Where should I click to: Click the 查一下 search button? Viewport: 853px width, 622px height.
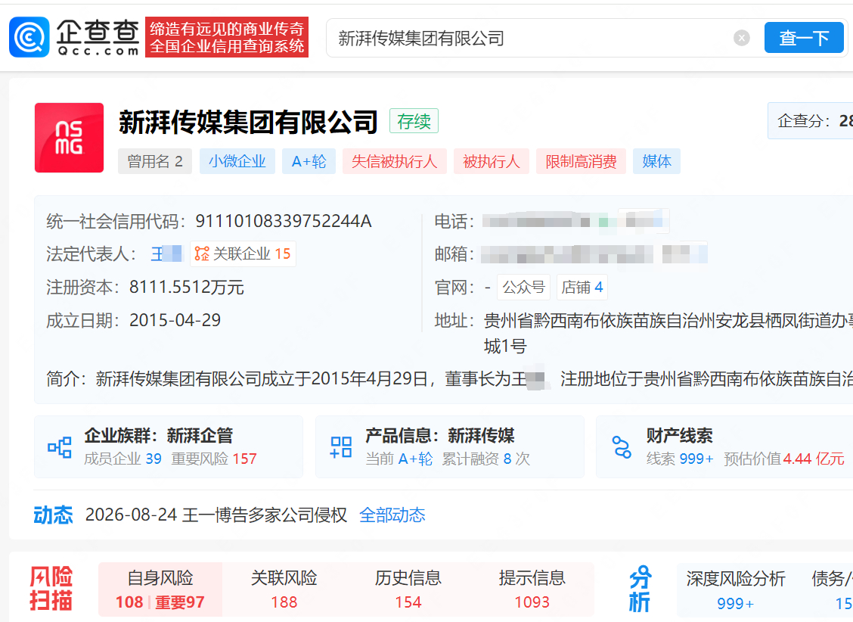(x=804, y=38)
